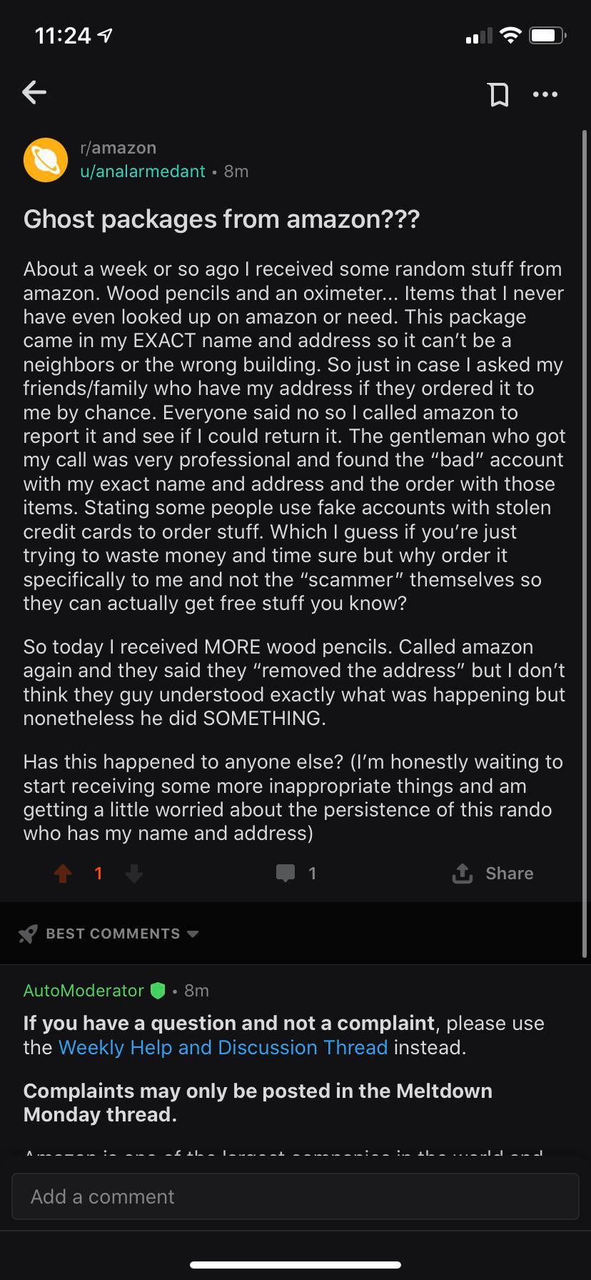Focus the Add a comment field
This screenshot has width=591, height=1280.
tap(295, 1196)
